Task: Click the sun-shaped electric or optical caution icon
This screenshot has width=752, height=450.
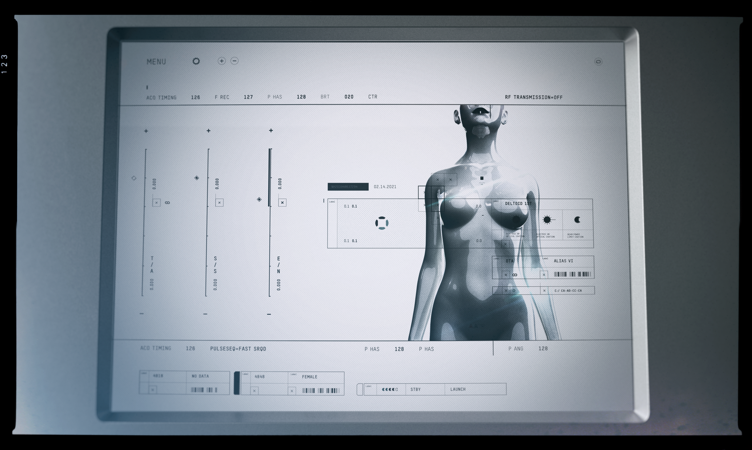Action: [x=547, y=220]
